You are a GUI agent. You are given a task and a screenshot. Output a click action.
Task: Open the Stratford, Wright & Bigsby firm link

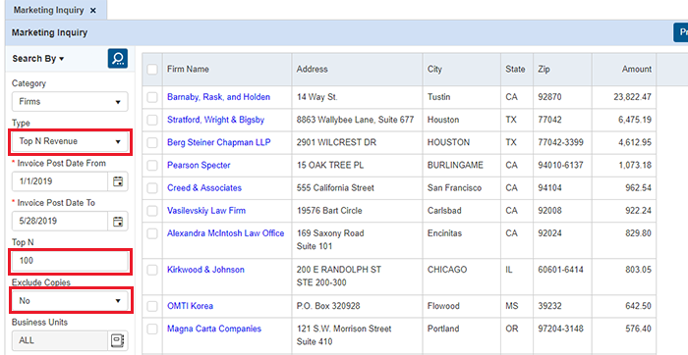coord(215,120)
